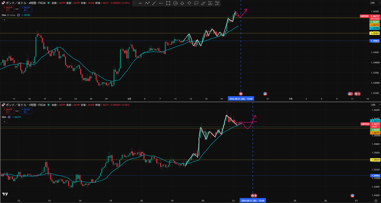Click 4-hour chart closing price 終値 1.36271
381x203 pixels.
click(x=102, y=3)
